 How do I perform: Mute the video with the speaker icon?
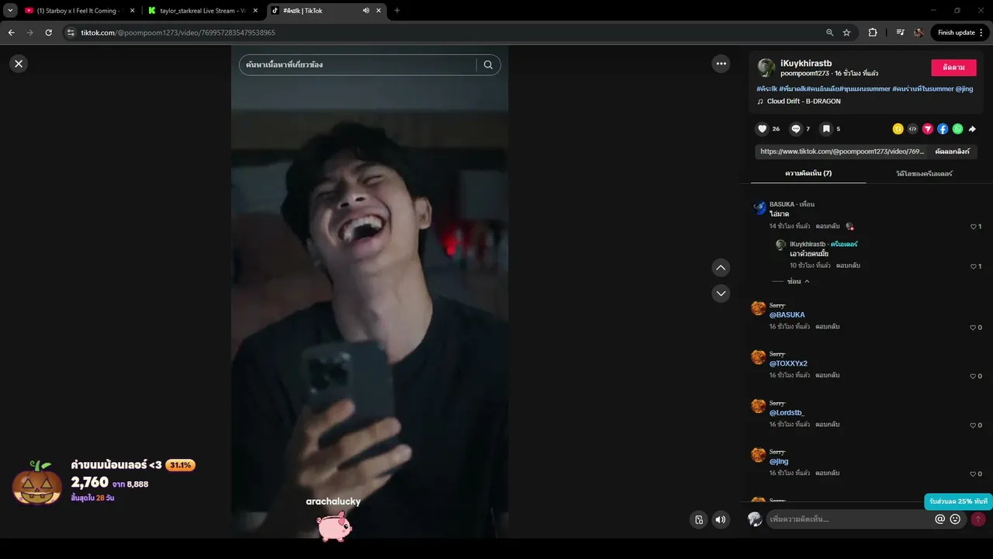[721, 520]
